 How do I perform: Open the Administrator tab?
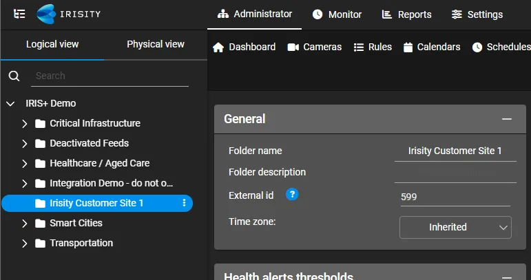[x=254, y=14]
